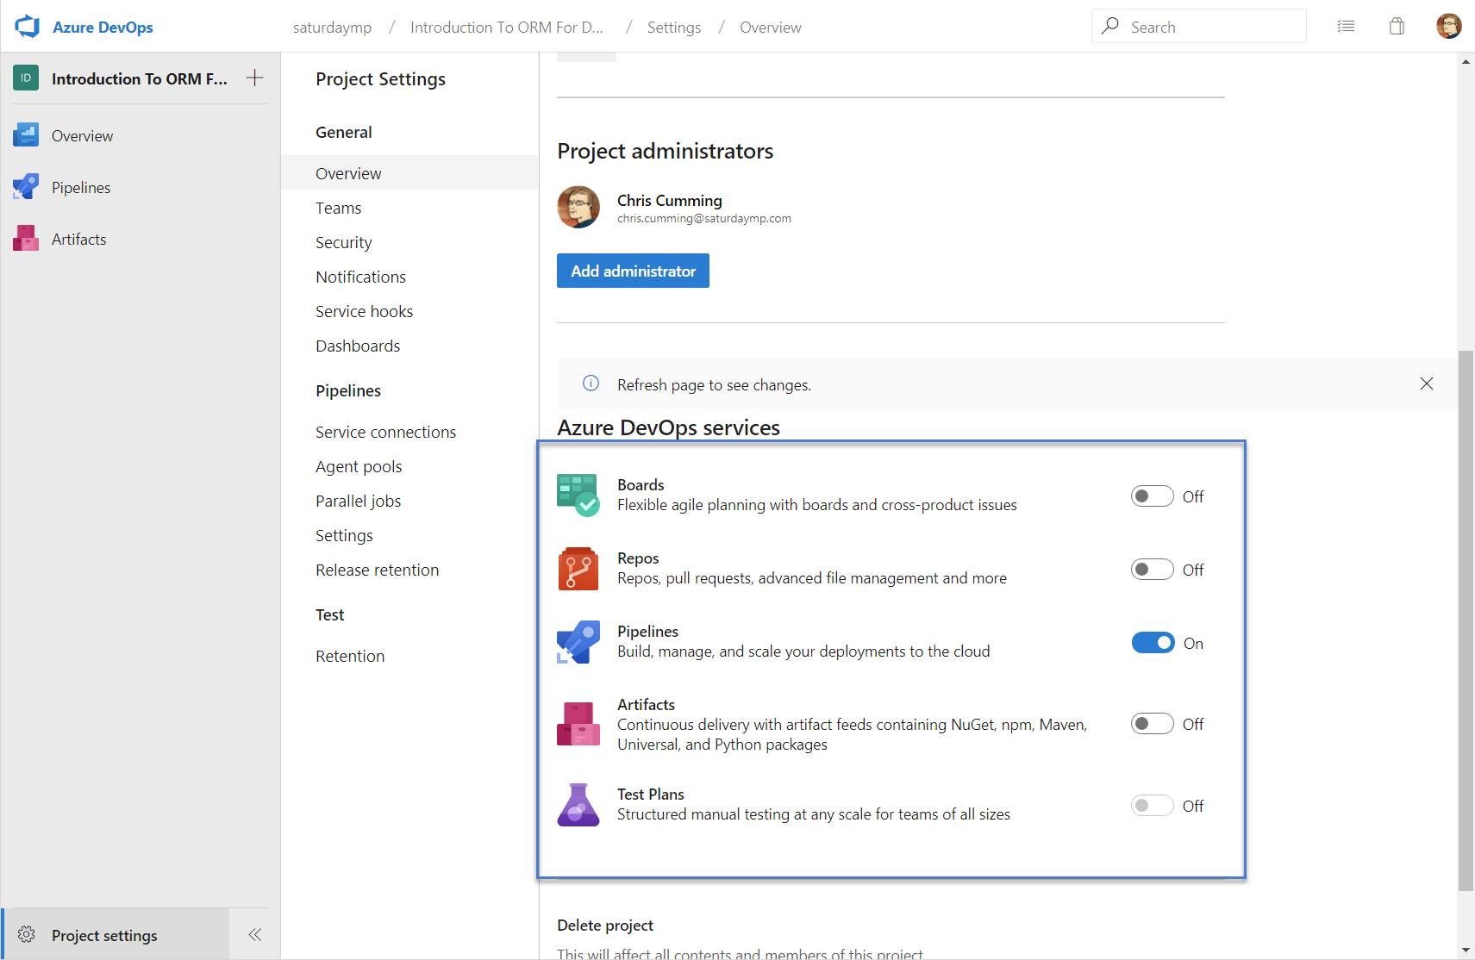This screenshot has width=1475, height=960.
Task: Click the Project settings gear icon
Action: tap(27, 934)
